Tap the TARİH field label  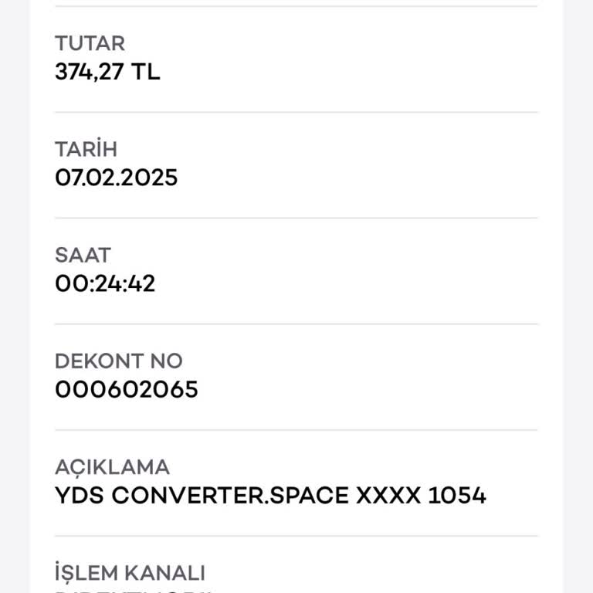click(86, 149)
